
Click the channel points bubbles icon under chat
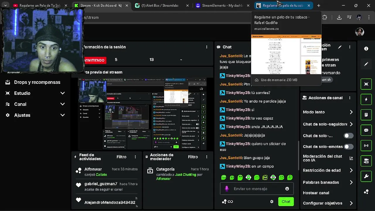coord(224,202)
